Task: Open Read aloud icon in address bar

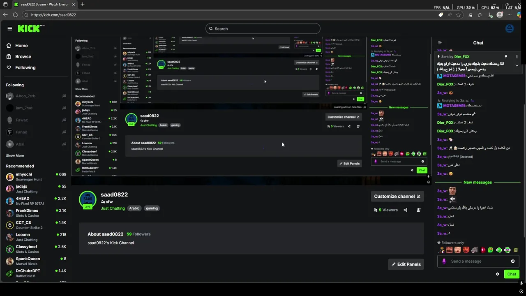Action: [450, 15]
